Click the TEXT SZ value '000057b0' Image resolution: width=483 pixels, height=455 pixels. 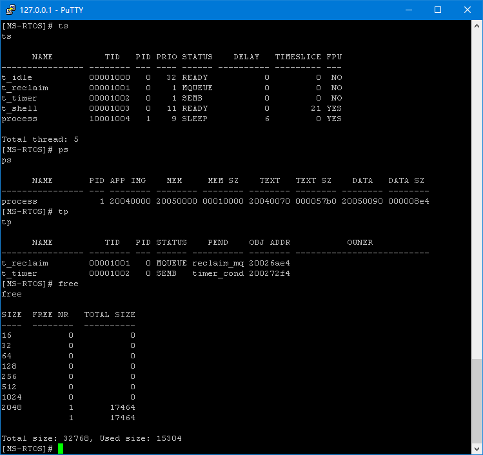[316, 201]
